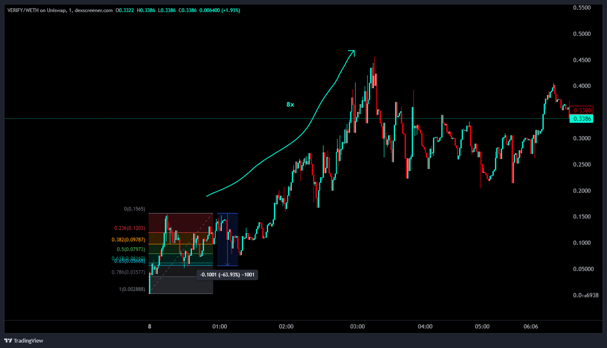Click the teal 0.3386 current price tag
The width and height of the screenshot is (607, 348).
pos(581,119)
